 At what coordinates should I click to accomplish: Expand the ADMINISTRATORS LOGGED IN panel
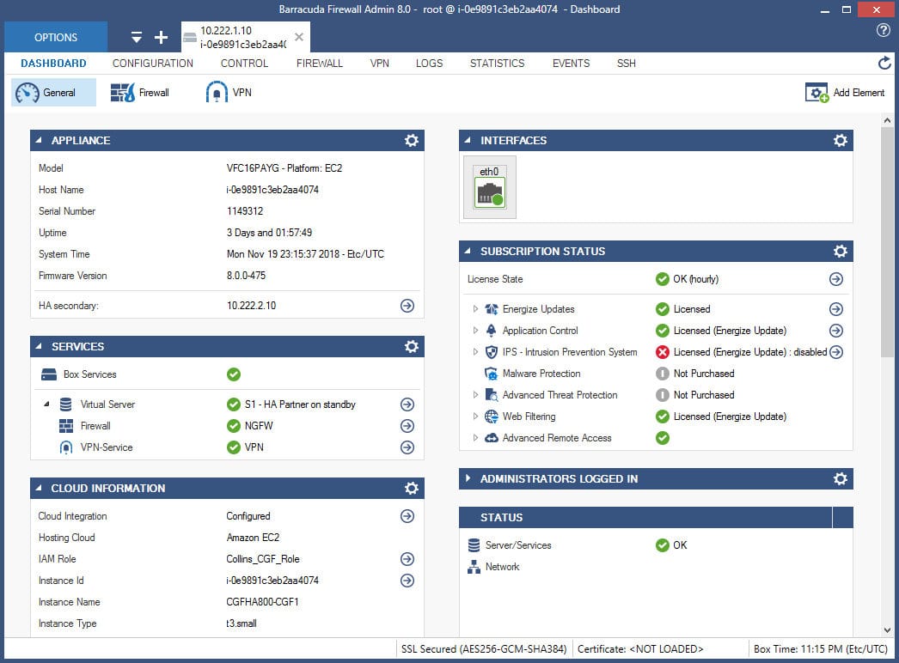[x=468, y=478]
